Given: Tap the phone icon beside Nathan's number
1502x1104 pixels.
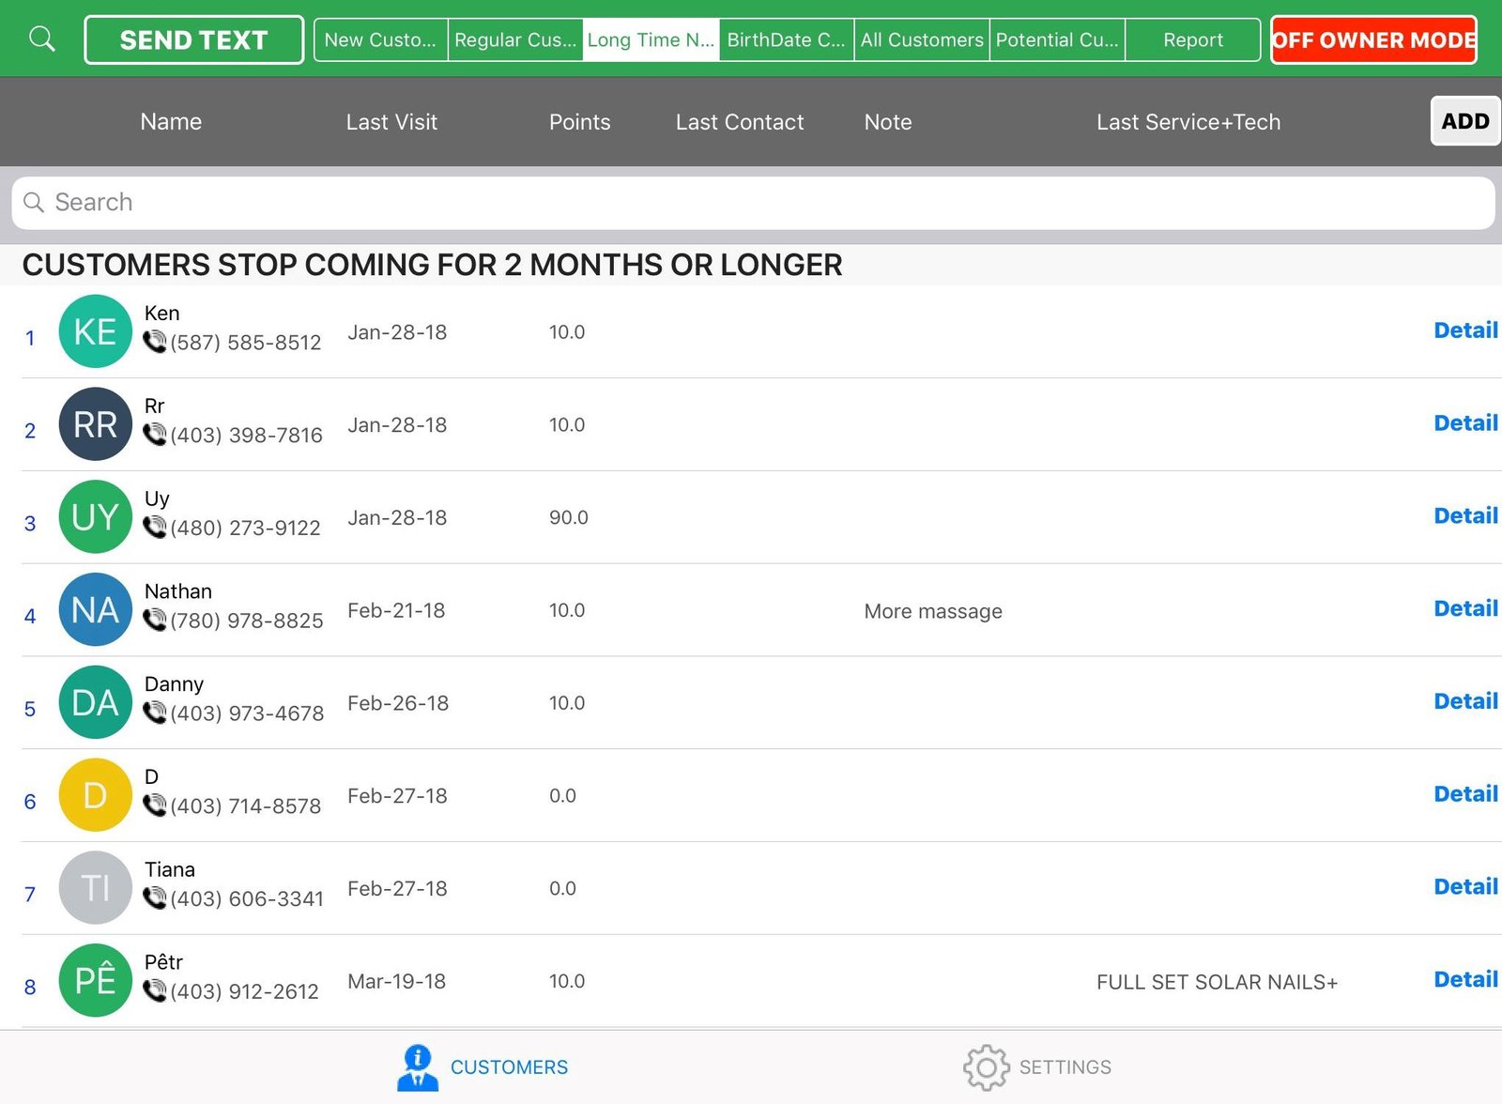Looking at the screenshot, I should [x=155, y=620].
